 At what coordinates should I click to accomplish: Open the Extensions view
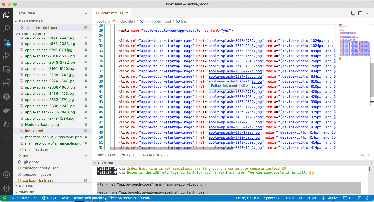(x=7, y=83)
